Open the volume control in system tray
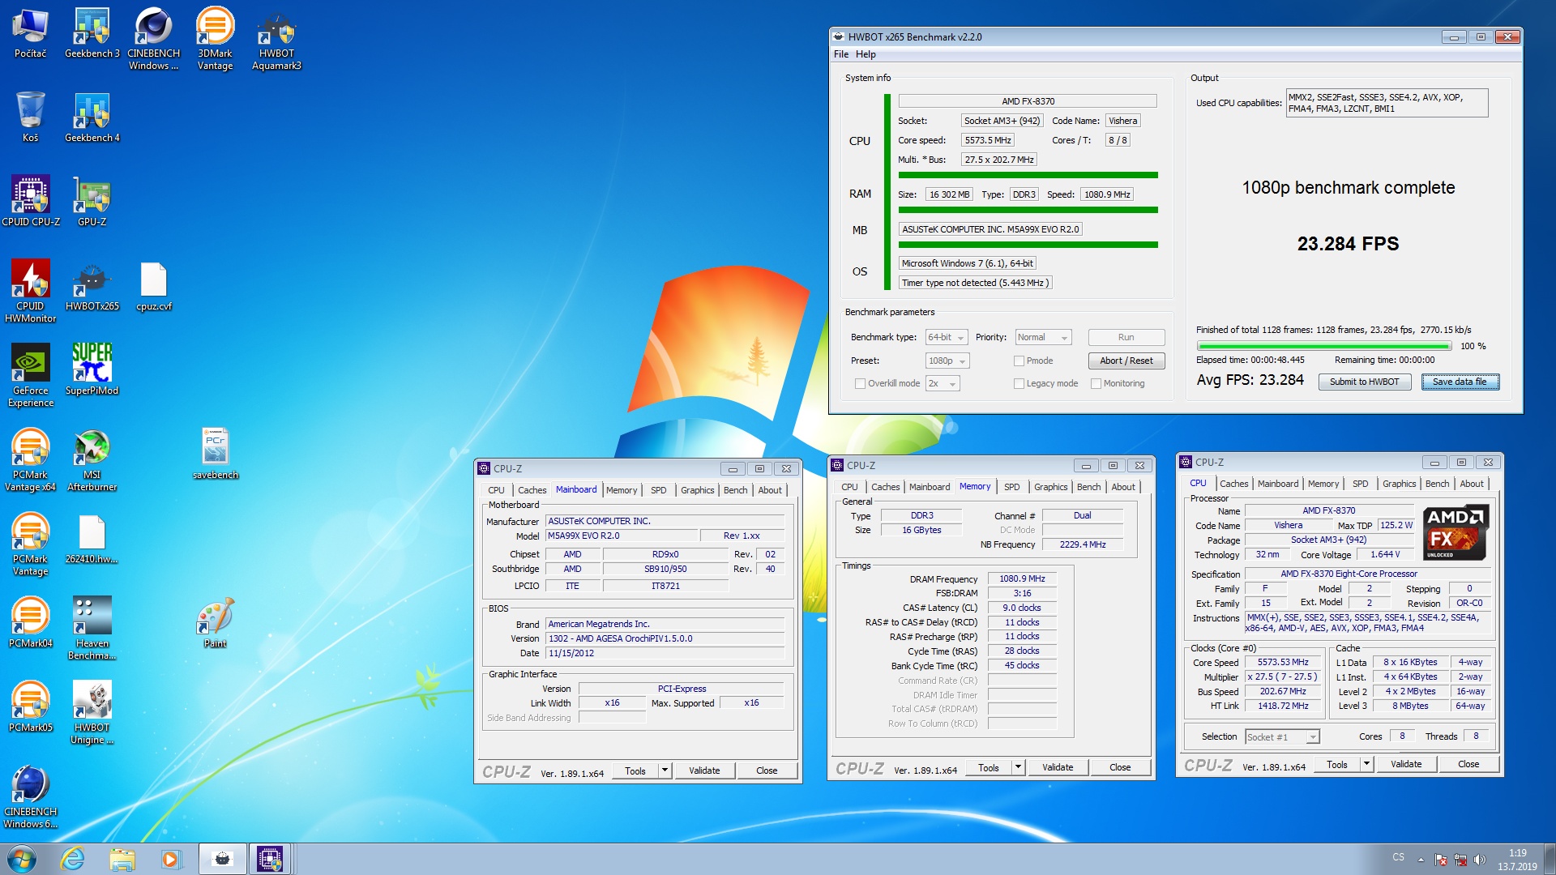The height and width of the screenshot is (875, 1556). [x=1479, y=859]
